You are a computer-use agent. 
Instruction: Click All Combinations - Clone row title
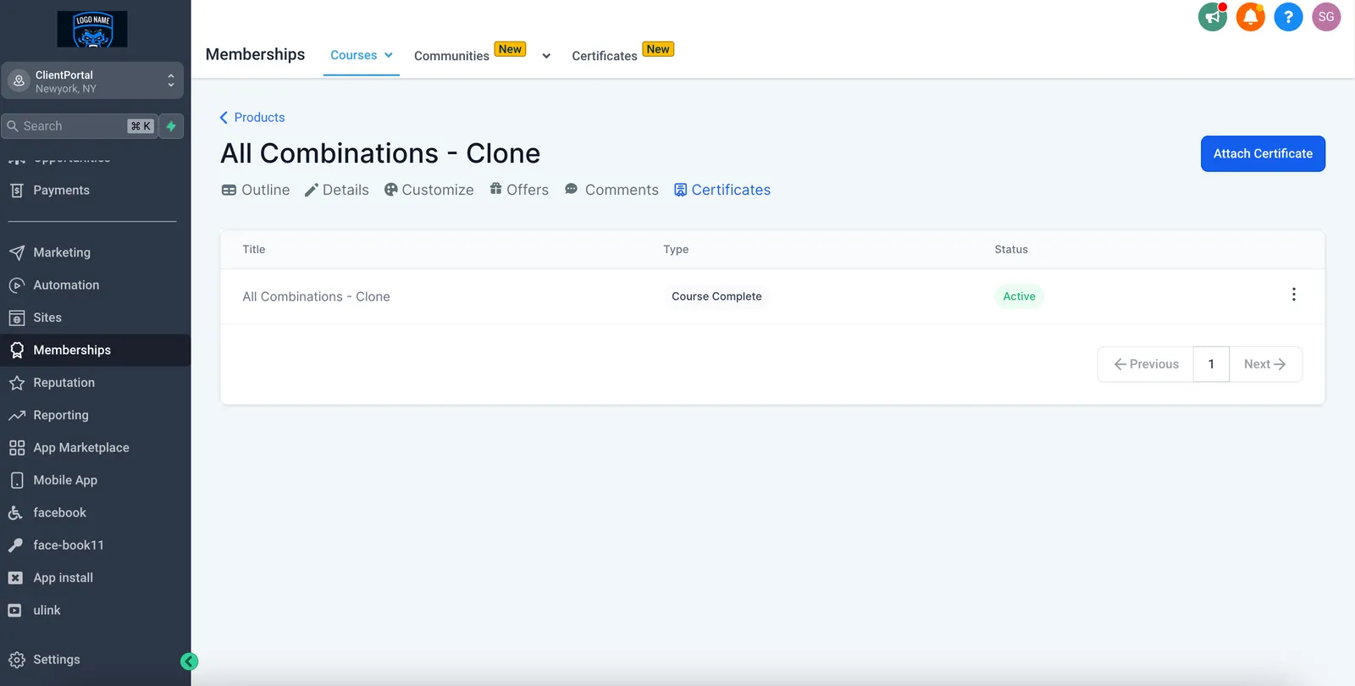click(316, 296)
